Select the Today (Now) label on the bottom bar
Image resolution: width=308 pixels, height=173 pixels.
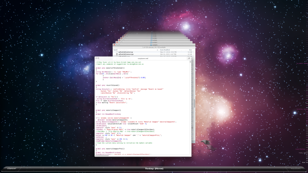tap(154, 169)
